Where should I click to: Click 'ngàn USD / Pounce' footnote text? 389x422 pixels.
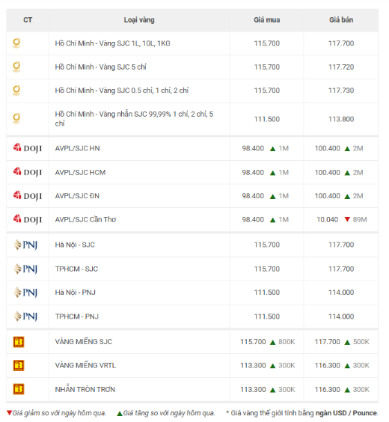point(346,413)
